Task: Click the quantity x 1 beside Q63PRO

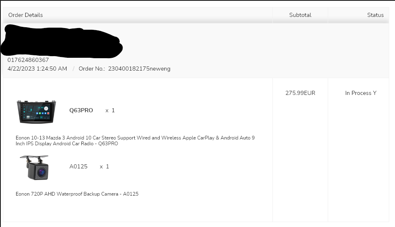Action: pos(110,110)
